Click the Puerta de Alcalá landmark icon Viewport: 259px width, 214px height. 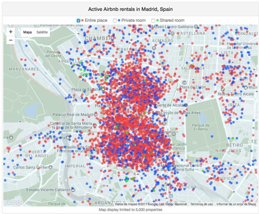coord(186,105)
